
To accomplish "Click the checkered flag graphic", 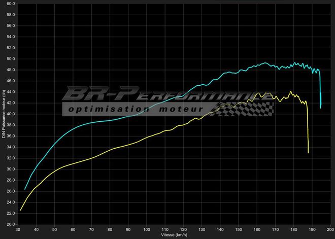I will pos(244,109).
